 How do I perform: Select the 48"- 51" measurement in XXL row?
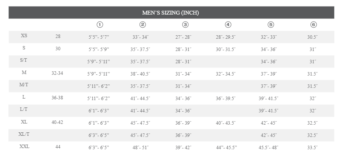pyautogui.click(x=141, y=147)
